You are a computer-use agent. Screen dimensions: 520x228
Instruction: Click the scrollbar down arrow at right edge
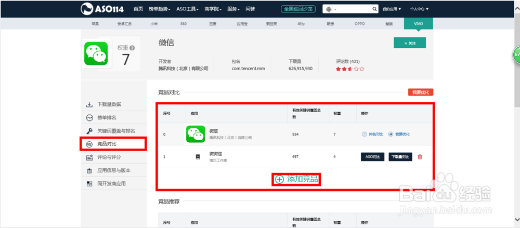(x=517, y=219)
